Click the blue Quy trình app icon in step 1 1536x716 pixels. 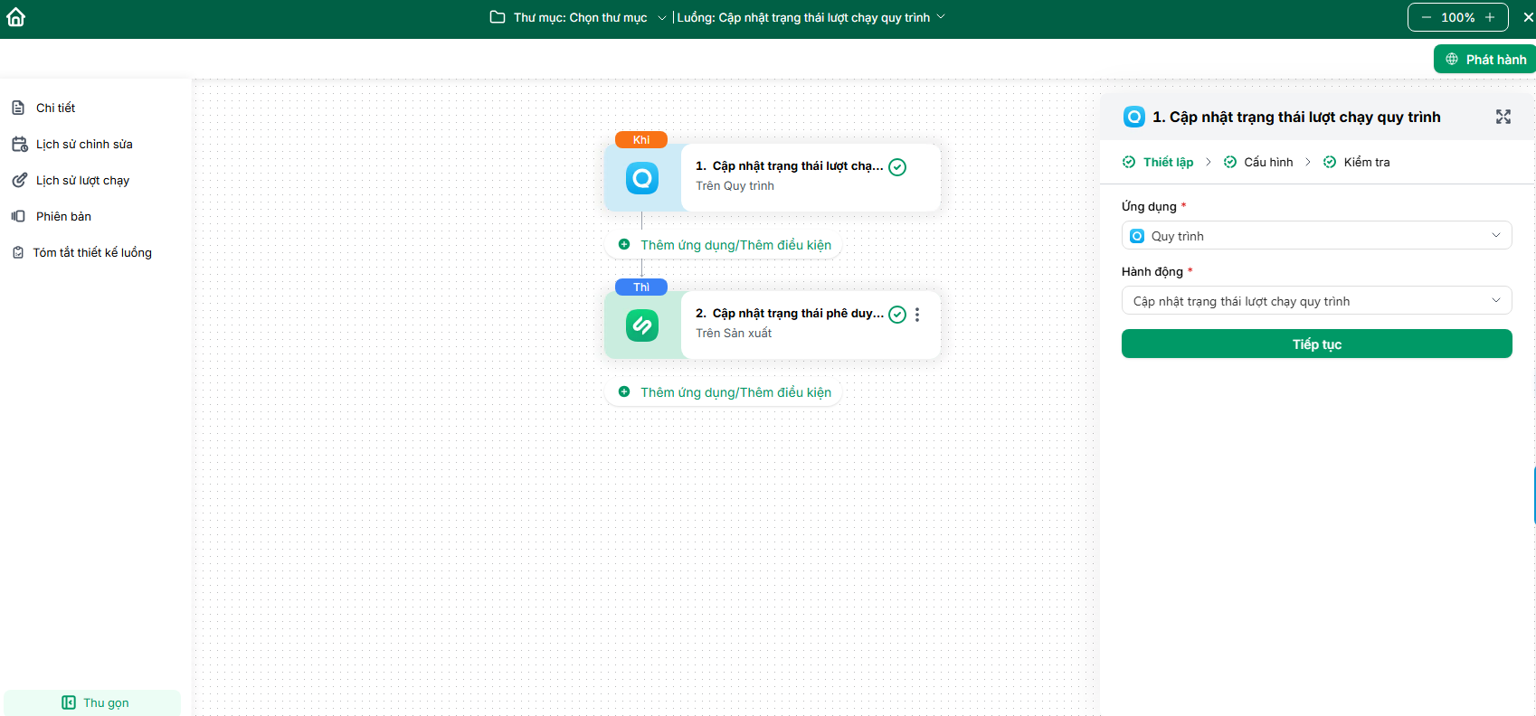click(x=642, y=178)
